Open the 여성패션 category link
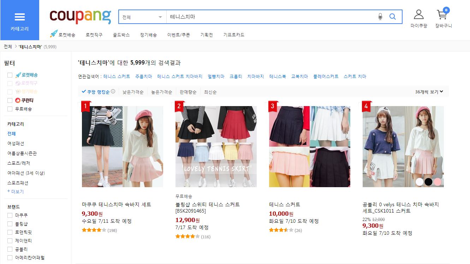The width and height of the screenshot is (470, 264). click(16, 143)
